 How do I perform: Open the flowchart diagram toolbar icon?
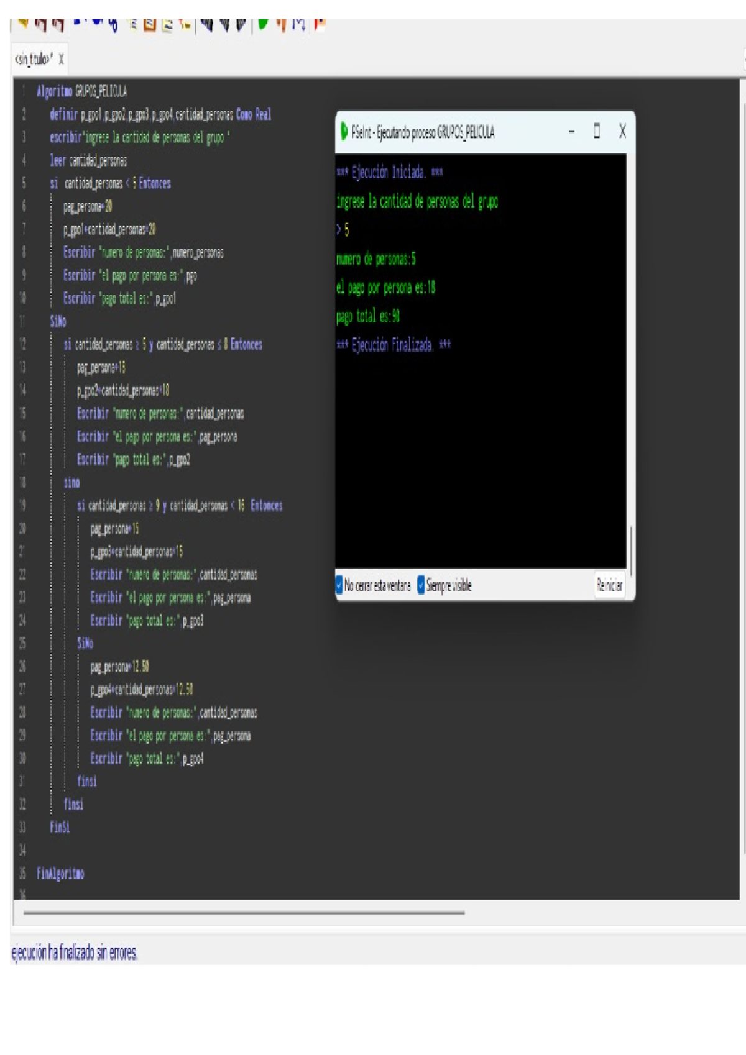click(x=299, y=24)
